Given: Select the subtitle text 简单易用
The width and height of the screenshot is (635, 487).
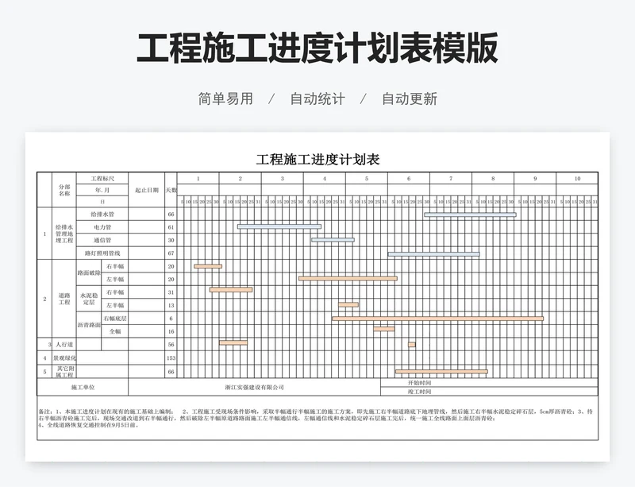Looking at the screenshot, I should tap(225, 99).
